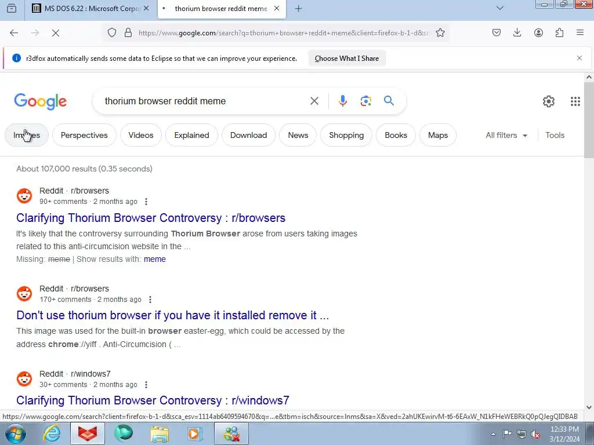This screenshot has width=594, height=445.
Task: Open the list all tabs chevron
Action: point(499,8)
